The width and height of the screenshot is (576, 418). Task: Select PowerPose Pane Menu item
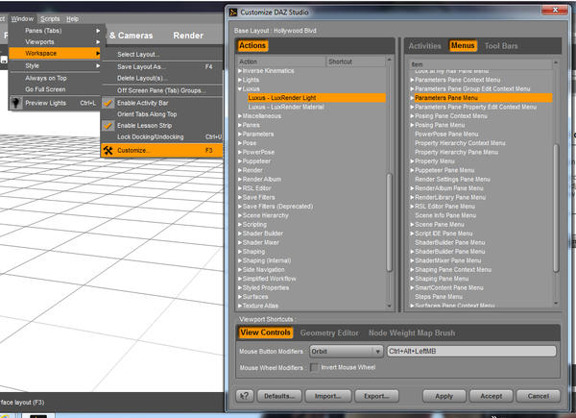coord(446,135)
